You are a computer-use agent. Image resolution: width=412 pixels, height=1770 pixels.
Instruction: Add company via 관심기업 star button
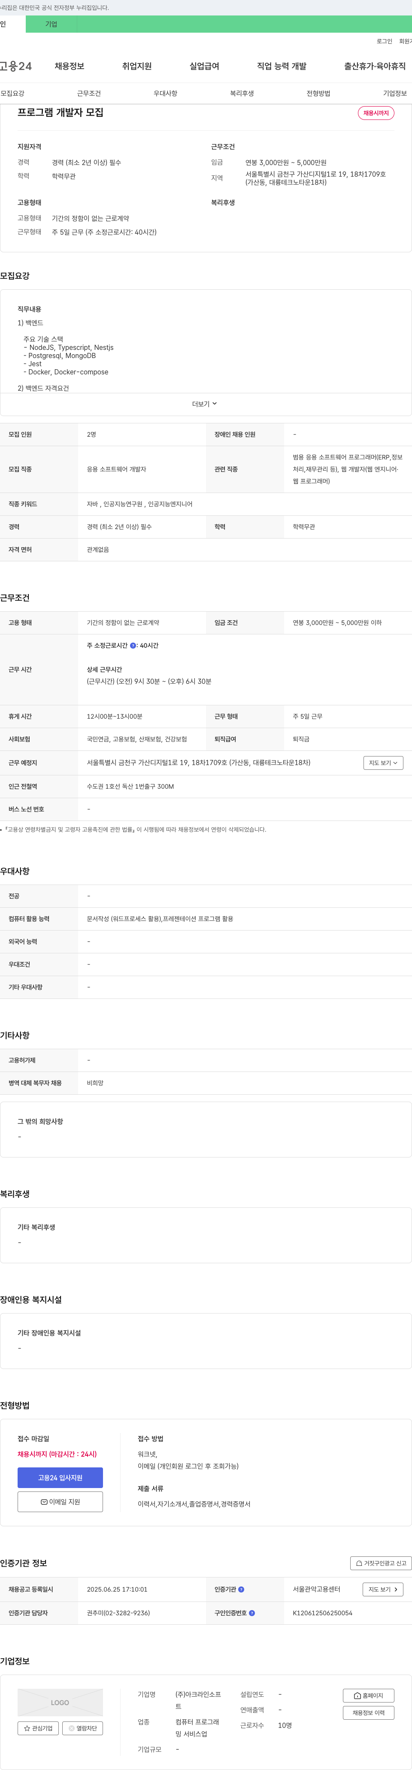[x=38, y=1728]
